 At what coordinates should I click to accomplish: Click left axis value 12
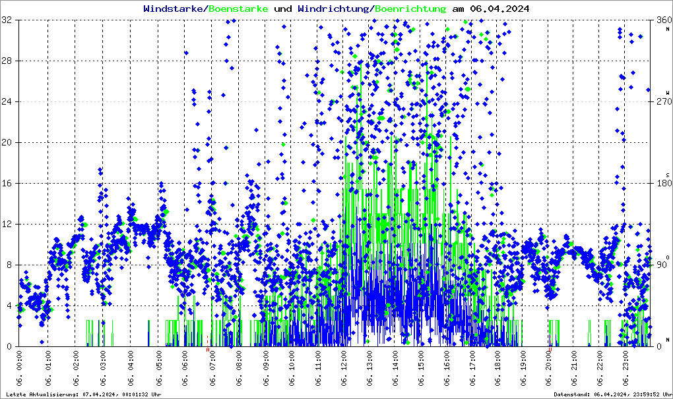(x=7, y=224)
